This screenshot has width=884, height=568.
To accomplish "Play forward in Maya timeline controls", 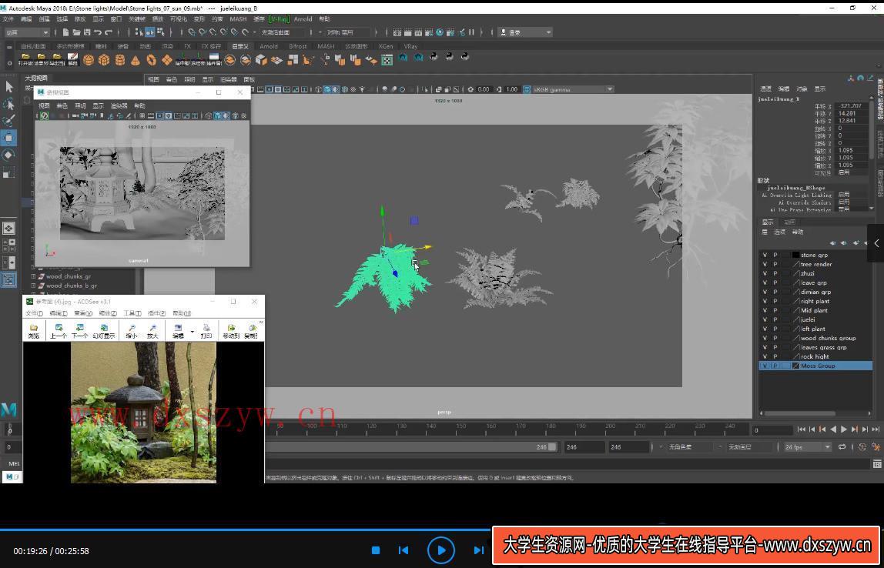I will 844,429.
